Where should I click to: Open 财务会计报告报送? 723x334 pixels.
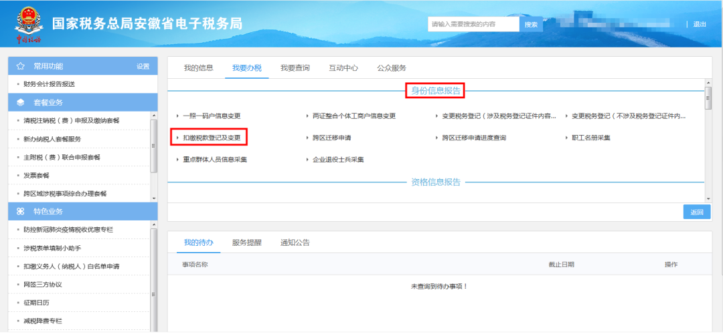click(49, 84)
